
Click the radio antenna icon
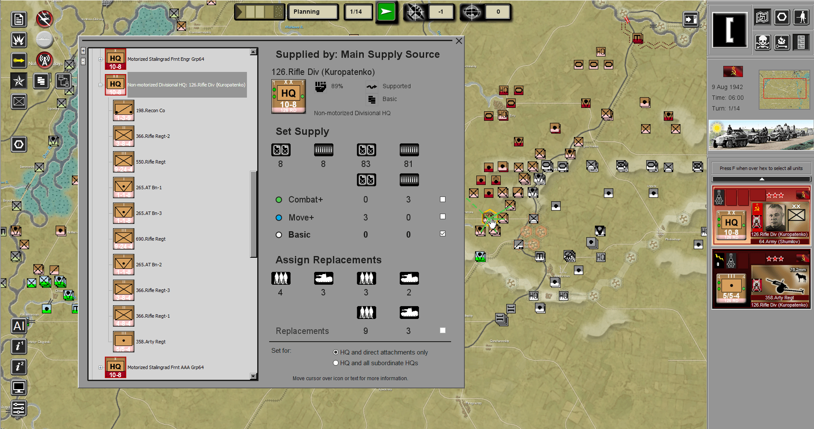(45, 60)
